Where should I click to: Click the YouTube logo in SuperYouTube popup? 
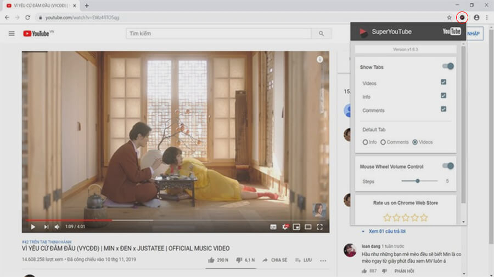pos(452,31)
